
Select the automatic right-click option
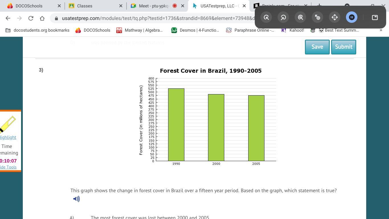pos(283,17)
